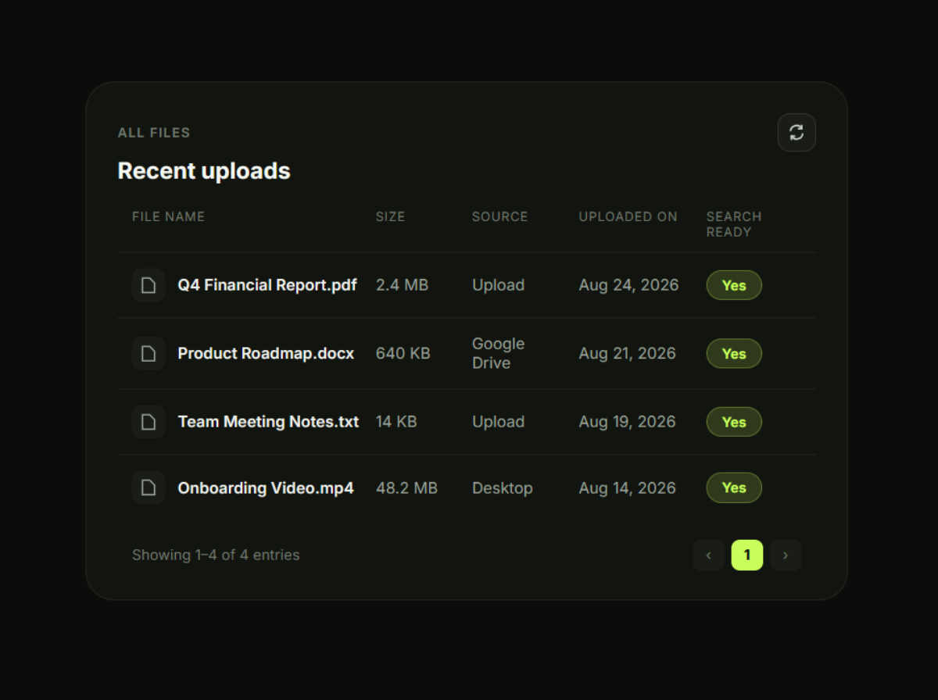Click file icon for Product Roadmap.docx
938x700 pixels.
point(149,353)
